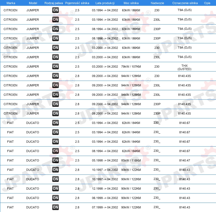Click the Moc silnika column header

pyautogui.click(x=131, y=3)
